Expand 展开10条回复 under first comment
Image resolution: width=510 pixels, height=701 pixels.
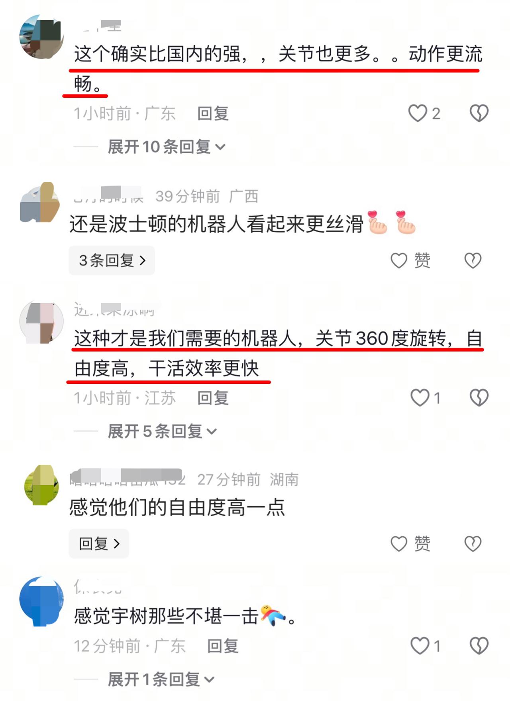[x=166, y=147]
